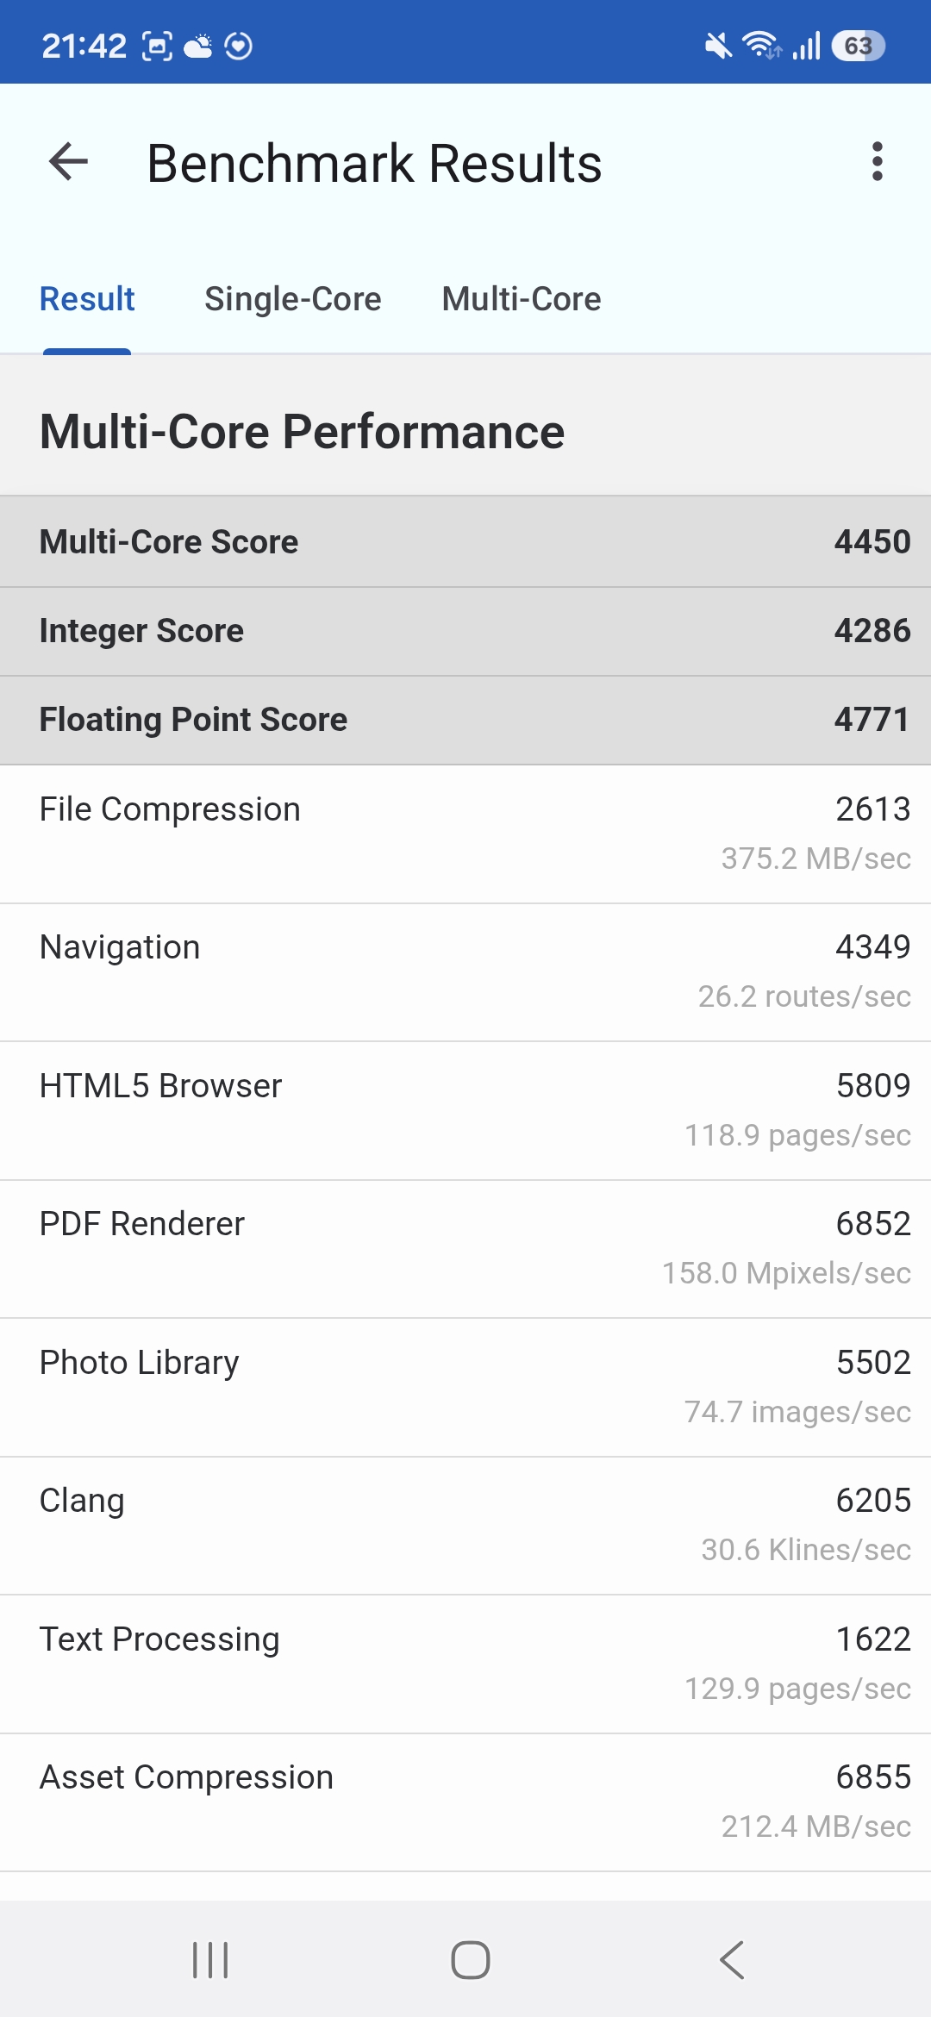
Task: Tap the battery level indicator
Action: point(858,46)
